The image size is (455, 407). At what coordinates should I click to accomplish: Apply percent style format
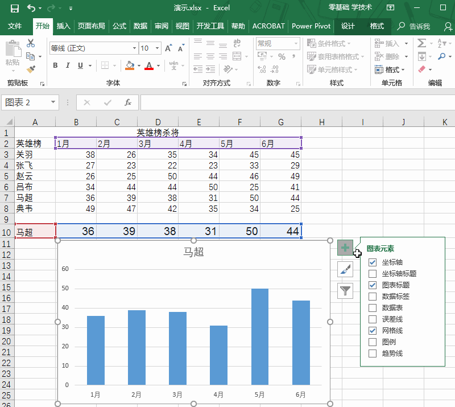[282, 56]
